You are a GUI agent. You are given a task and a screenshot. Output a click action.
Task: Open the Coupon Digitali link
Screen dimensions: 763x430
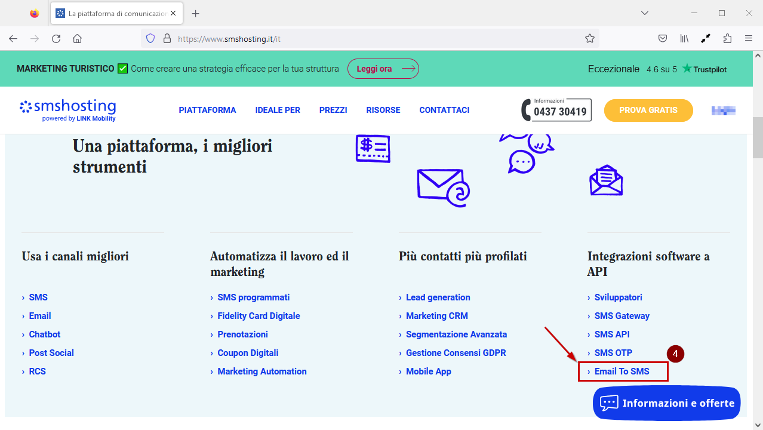(248, 353)
